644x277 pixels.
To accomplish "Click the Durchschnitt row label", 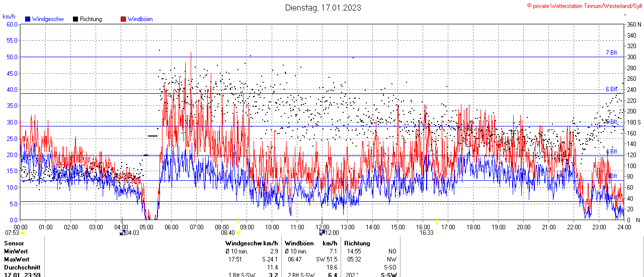I will pyautogui.click(x=22, y=267).
